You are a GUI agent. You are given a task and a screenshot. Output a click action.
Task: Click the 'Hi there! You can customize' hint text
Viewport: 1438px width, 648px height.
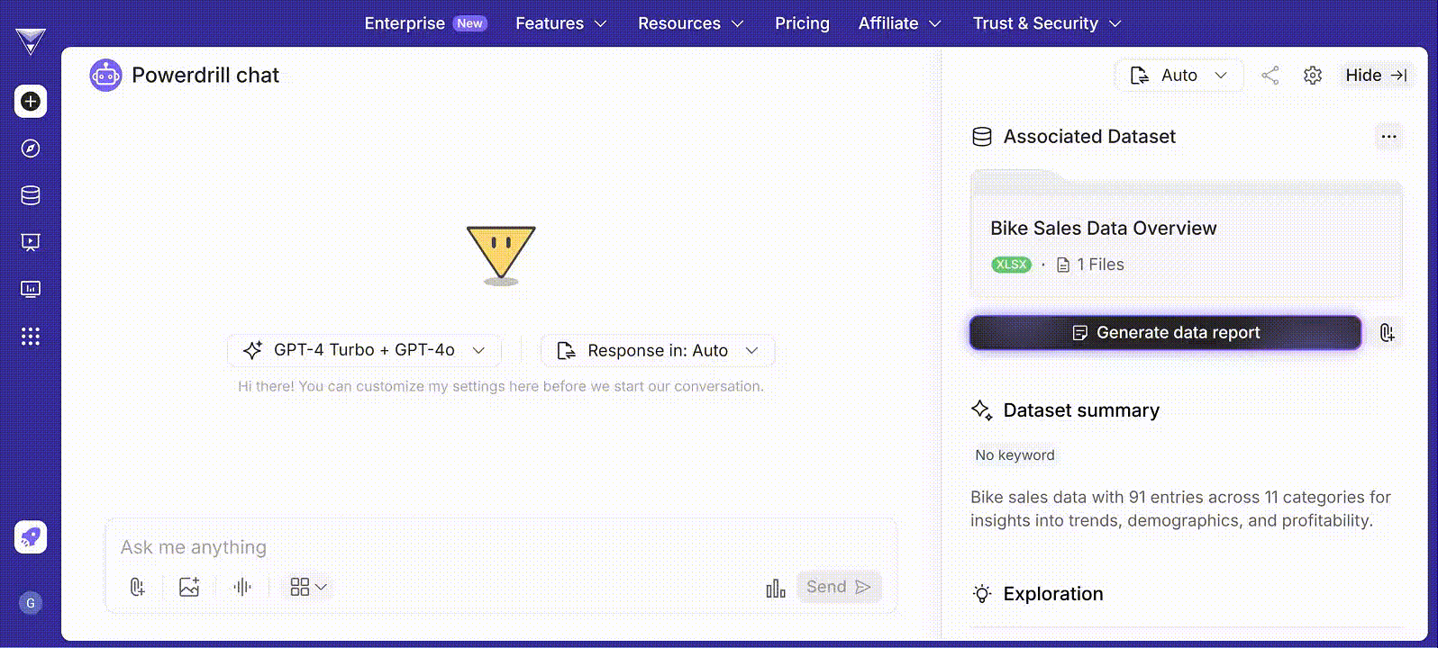click(501, 386)
